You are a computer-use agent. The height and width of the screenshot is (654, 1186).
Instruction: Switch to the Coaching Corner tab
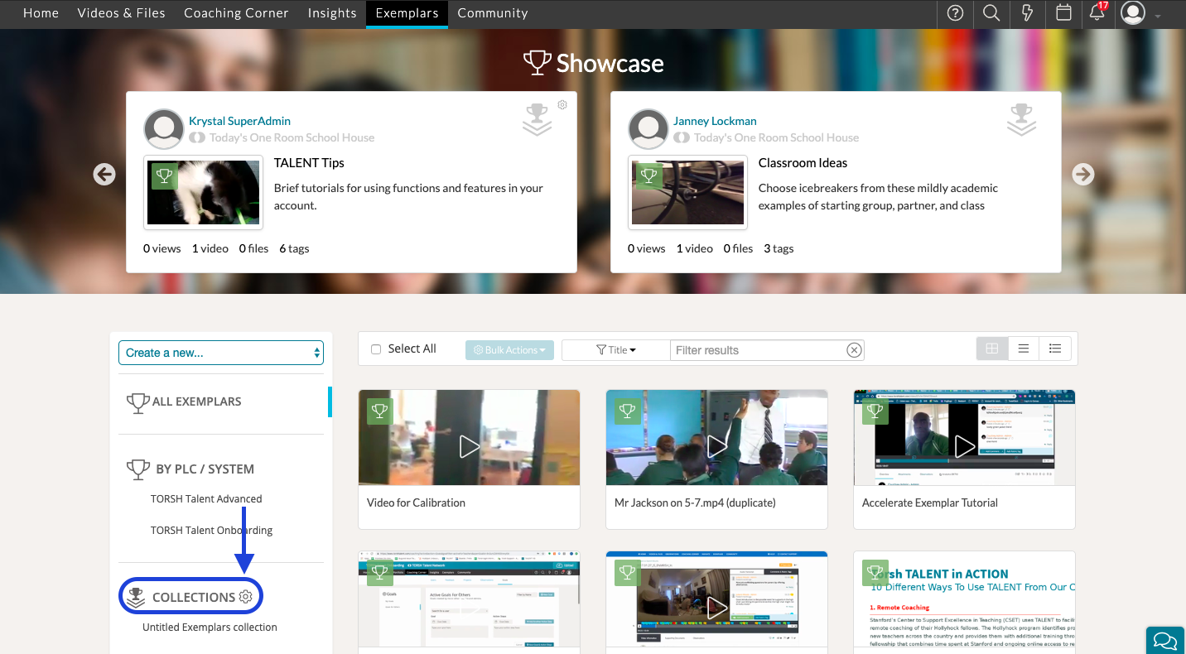click(x=236, y=12)
